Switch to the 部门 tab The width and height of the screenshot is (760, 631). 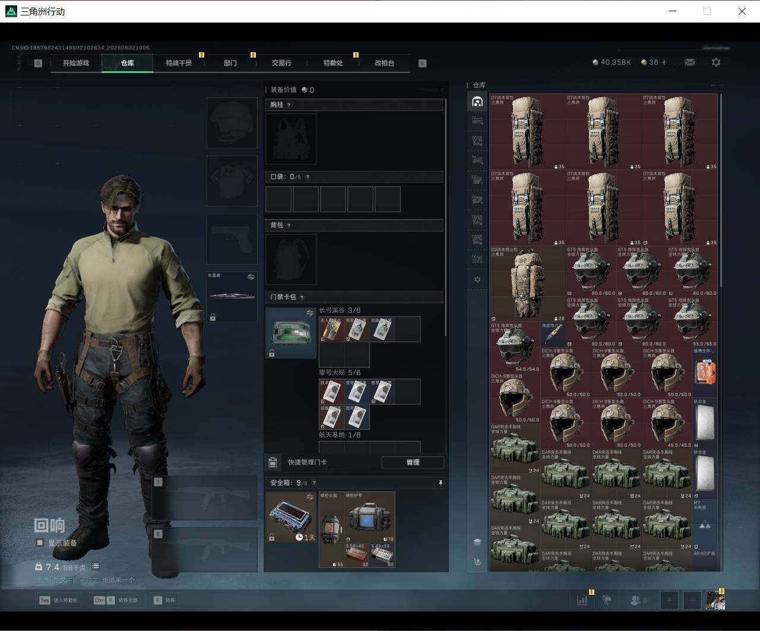(x=230, y=63)
